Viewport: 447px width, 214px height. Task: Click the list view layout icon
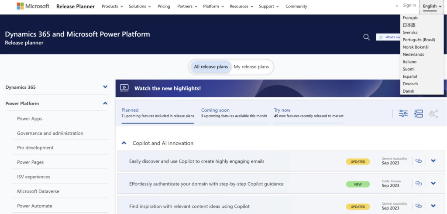[419, 114]
